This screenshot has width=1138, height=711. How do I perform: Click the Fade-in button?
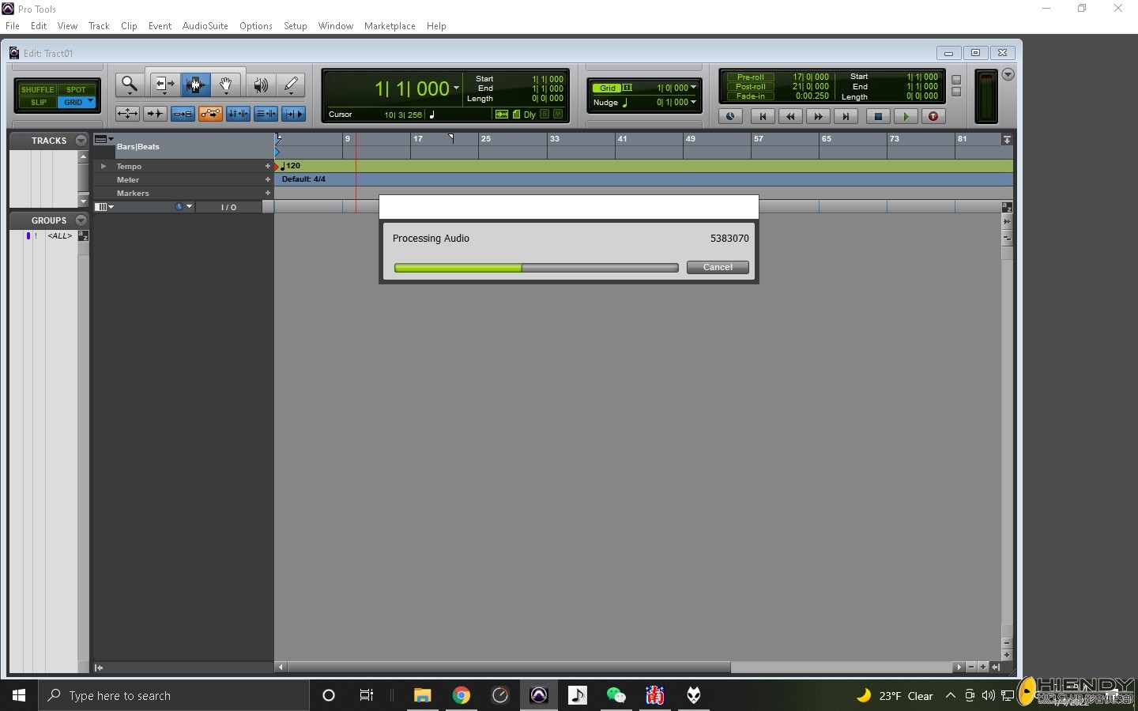click(750, 96)
